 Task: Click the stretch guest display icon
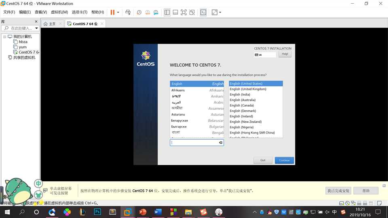(215, 13)
